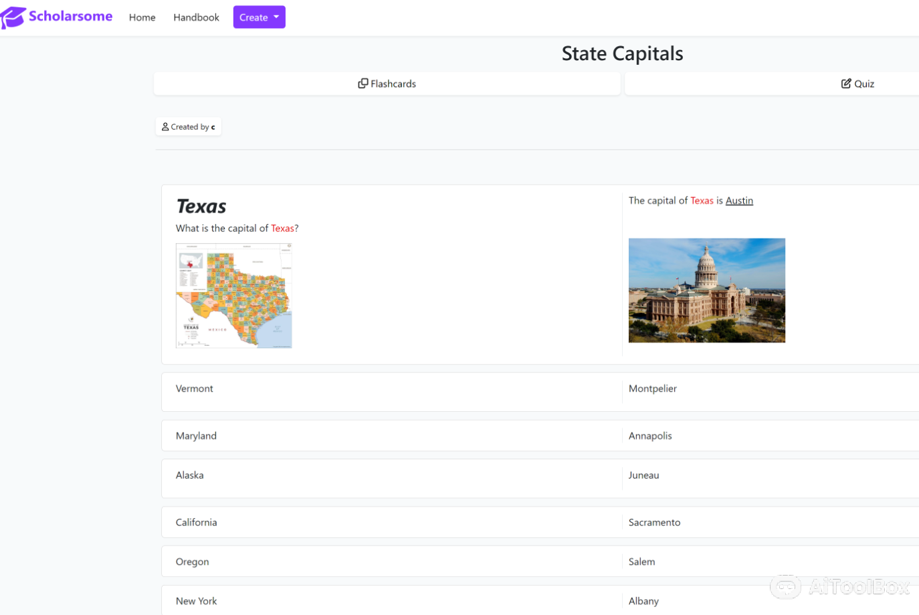Viewport: 919px width, 615px height.
Task: Expand the Create dropdown arrow
Action: [276, 17]
